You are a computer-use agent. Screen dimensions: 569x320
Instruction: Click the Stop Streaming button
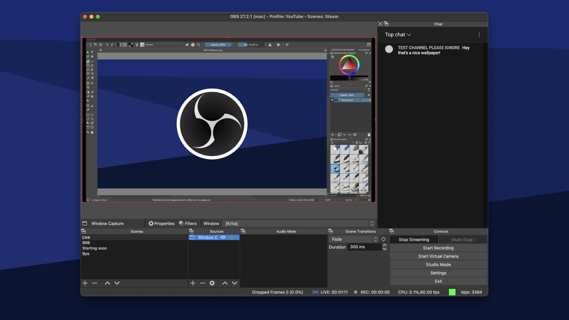(x=413, y=239)
